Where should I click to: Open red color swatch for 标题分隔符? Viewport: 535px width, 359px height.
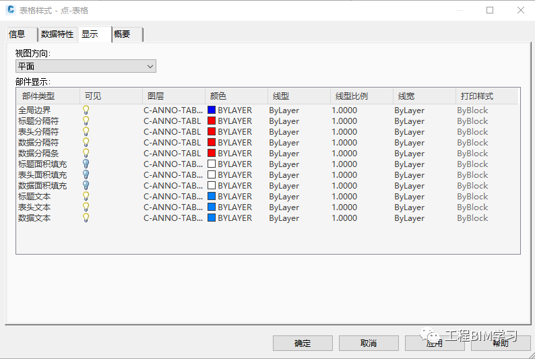212,121
